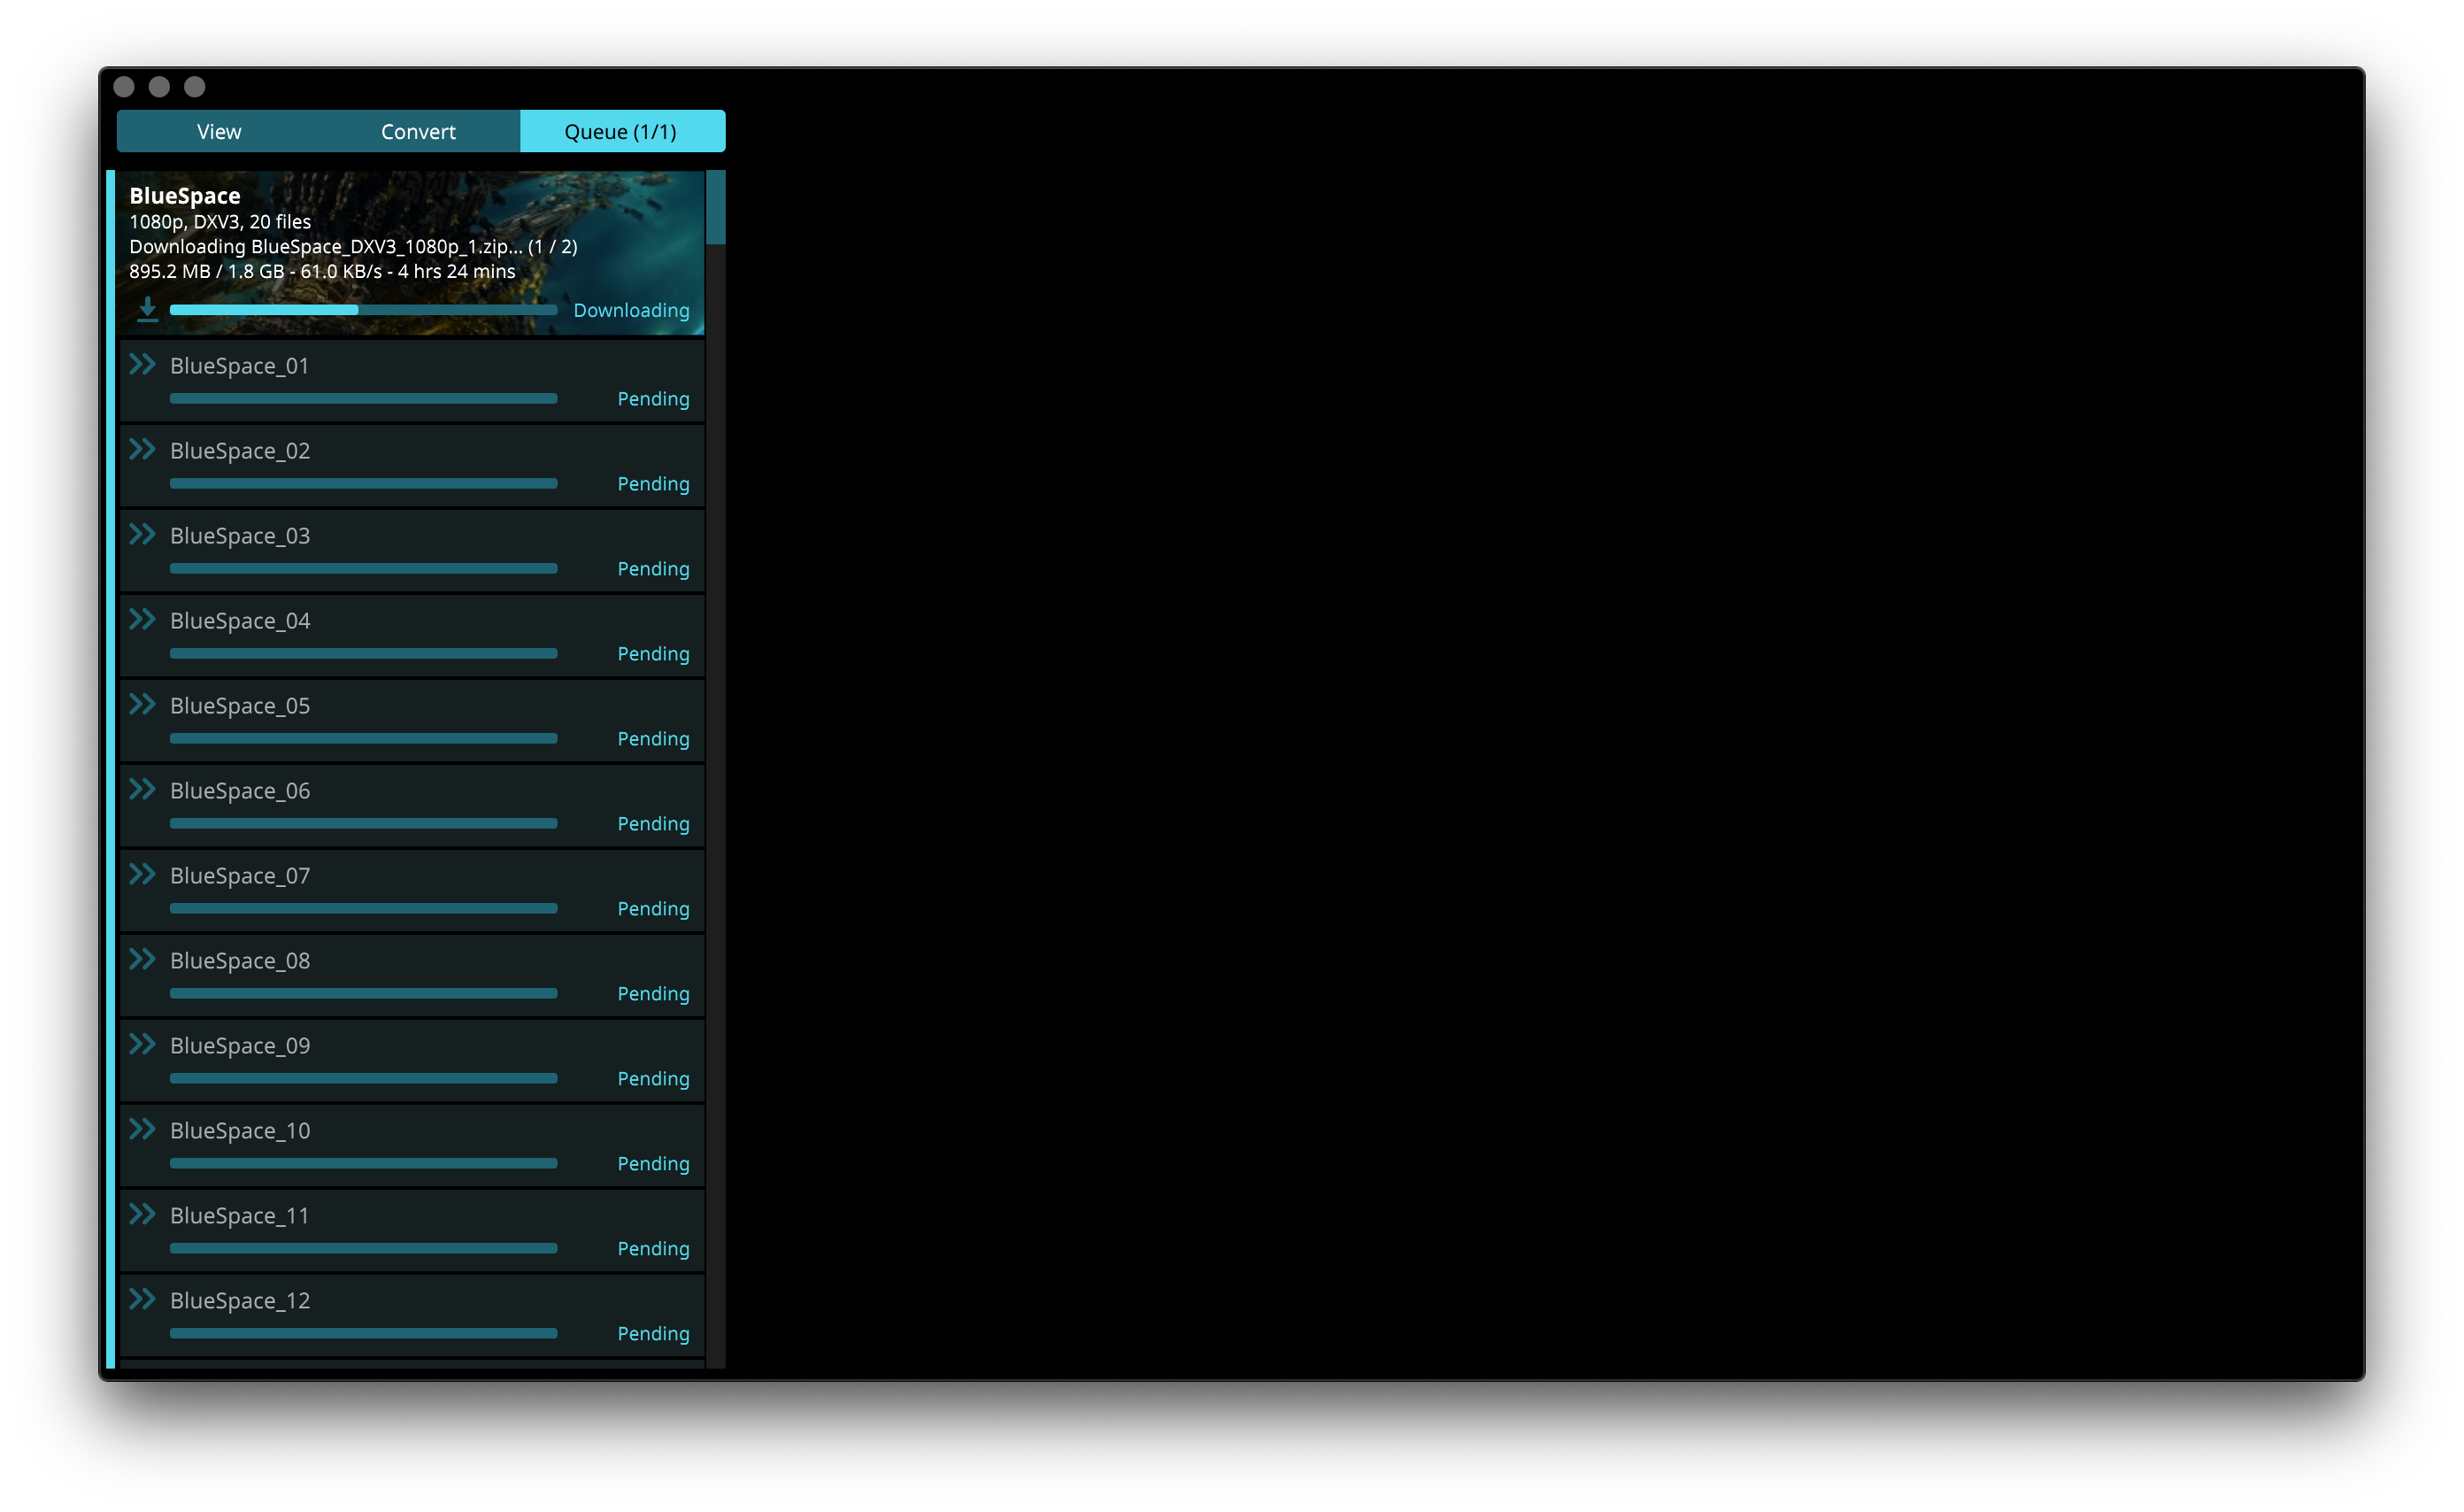Image resolution: width=2464 pixels, height=1512 pixels.
Task: Click the Downloading status label
Action: [631, 310]
